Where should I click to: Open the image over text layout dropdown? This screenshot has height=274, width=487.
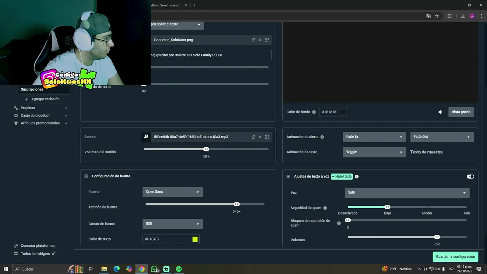click(x=177, y=25)
